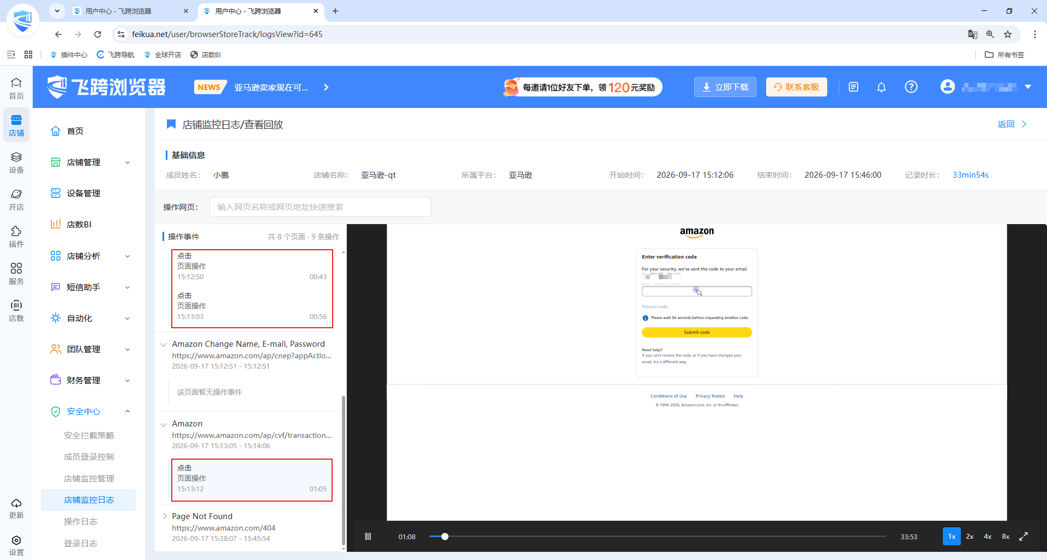The width and height of the screenshot is (1047, 560).
Task: Open the 服务 grid icon in the left rail
Action: pos(16,274)
